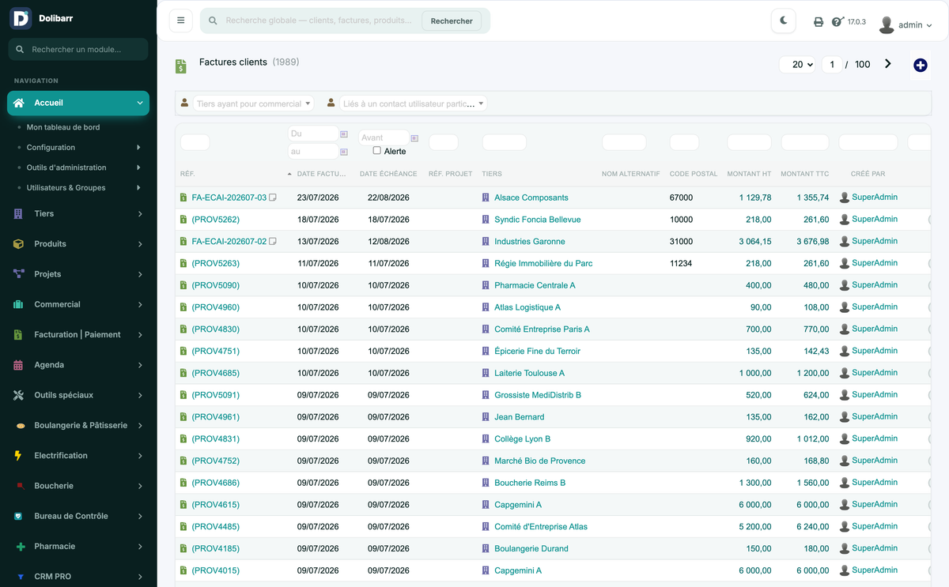Open the help icon beside 17.0.3
Image resolution: width=949 pixels, height=587 pixels.
(837, 22)
